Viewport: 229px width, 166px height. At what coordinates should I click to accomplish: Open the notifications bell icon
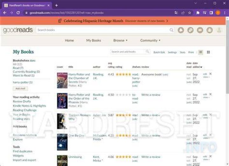point(181,30)
